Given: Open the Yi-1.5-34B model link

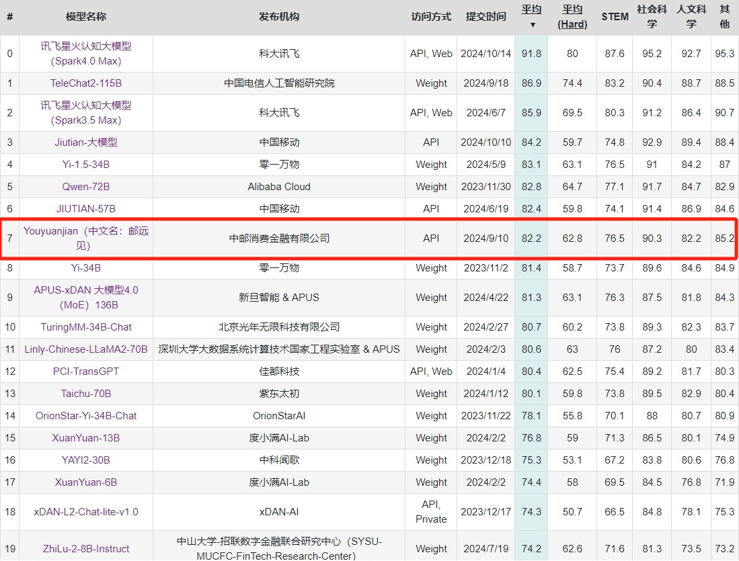Looking at the screenshot, I should pyautogui.click(x=86, y=165).
